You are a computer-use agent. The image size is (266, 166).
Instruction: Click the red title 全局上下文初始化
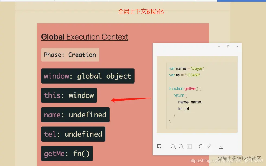[x=141, y=12]
